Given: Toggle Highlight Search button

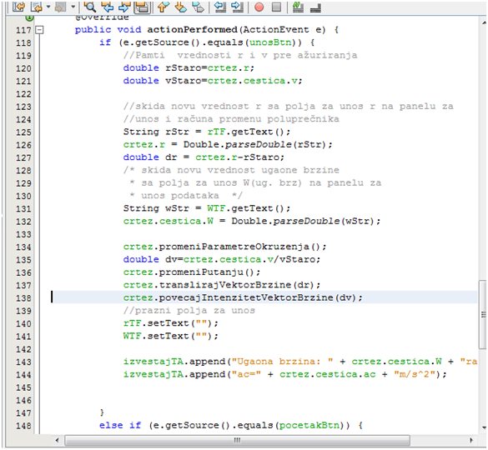Looking at the screenshot, I should (143, 7).
